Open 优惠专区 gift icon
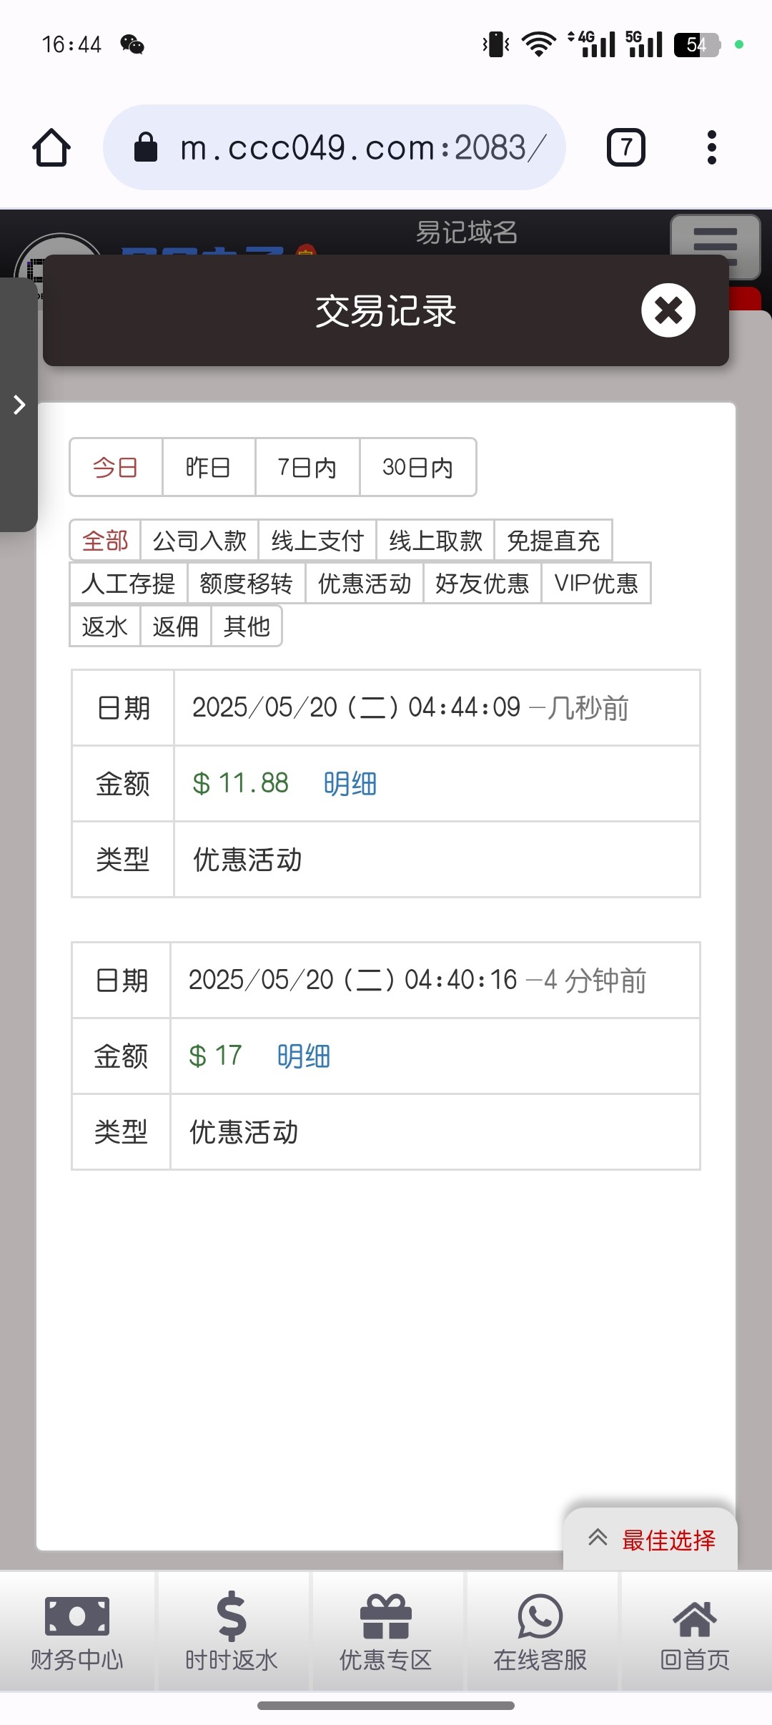 [x=386, y=1618]
